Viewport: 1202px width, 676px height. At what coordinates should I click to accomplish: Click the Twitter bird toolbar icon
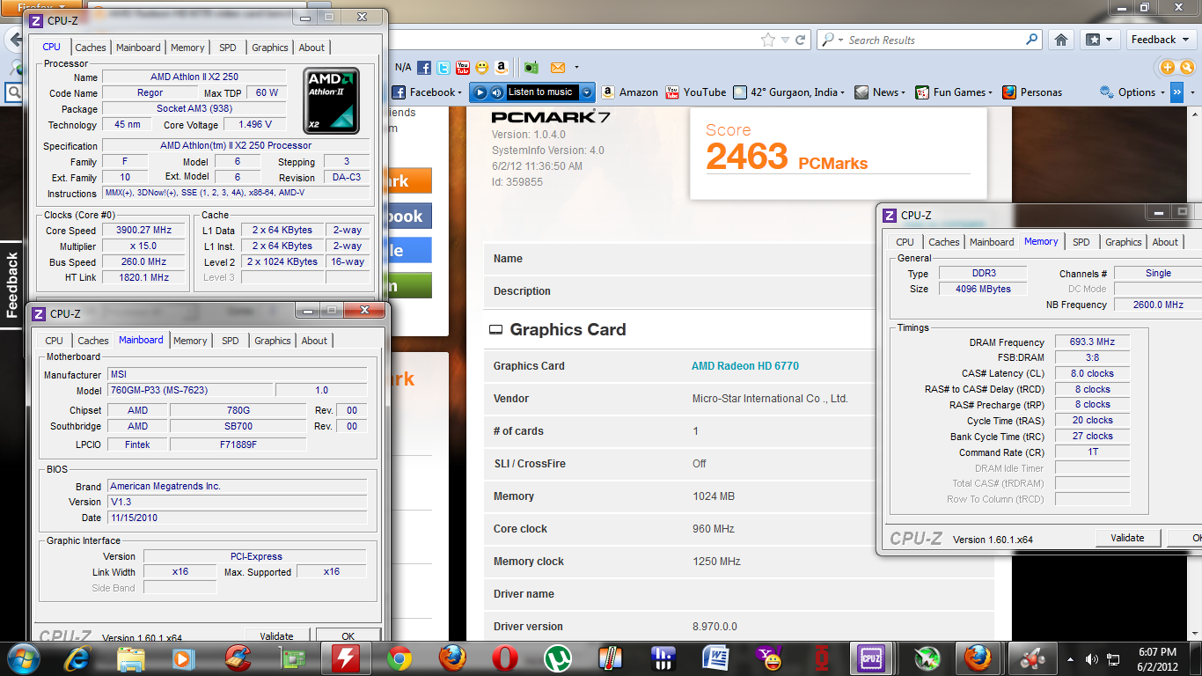(443, 68)
